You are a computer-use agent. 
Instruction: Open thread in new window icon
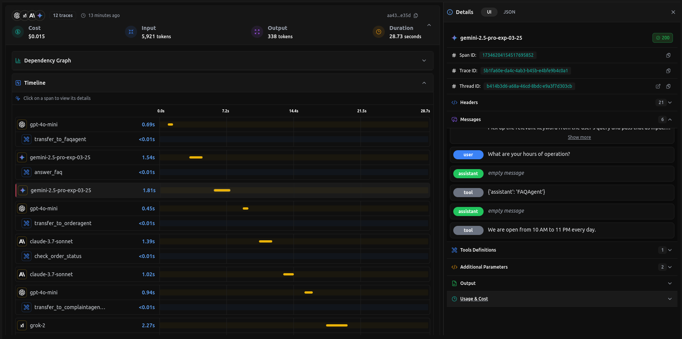(x=658, y=86)
